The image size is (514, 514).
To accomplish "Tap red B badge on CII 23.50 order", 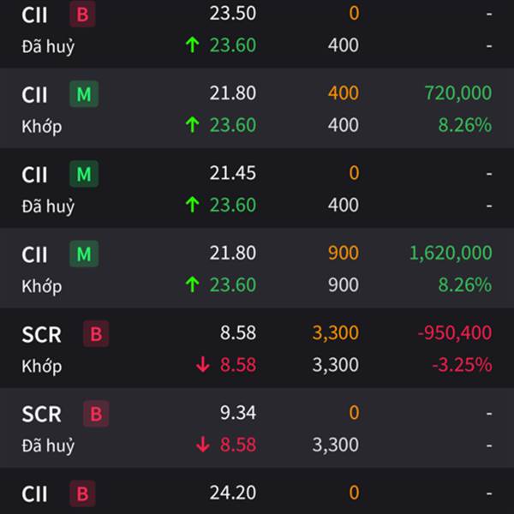I will pyautogui.click(x=82, y=14).
